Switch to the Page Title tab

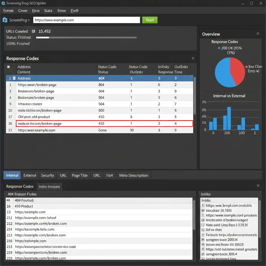[x=80, y=175]
